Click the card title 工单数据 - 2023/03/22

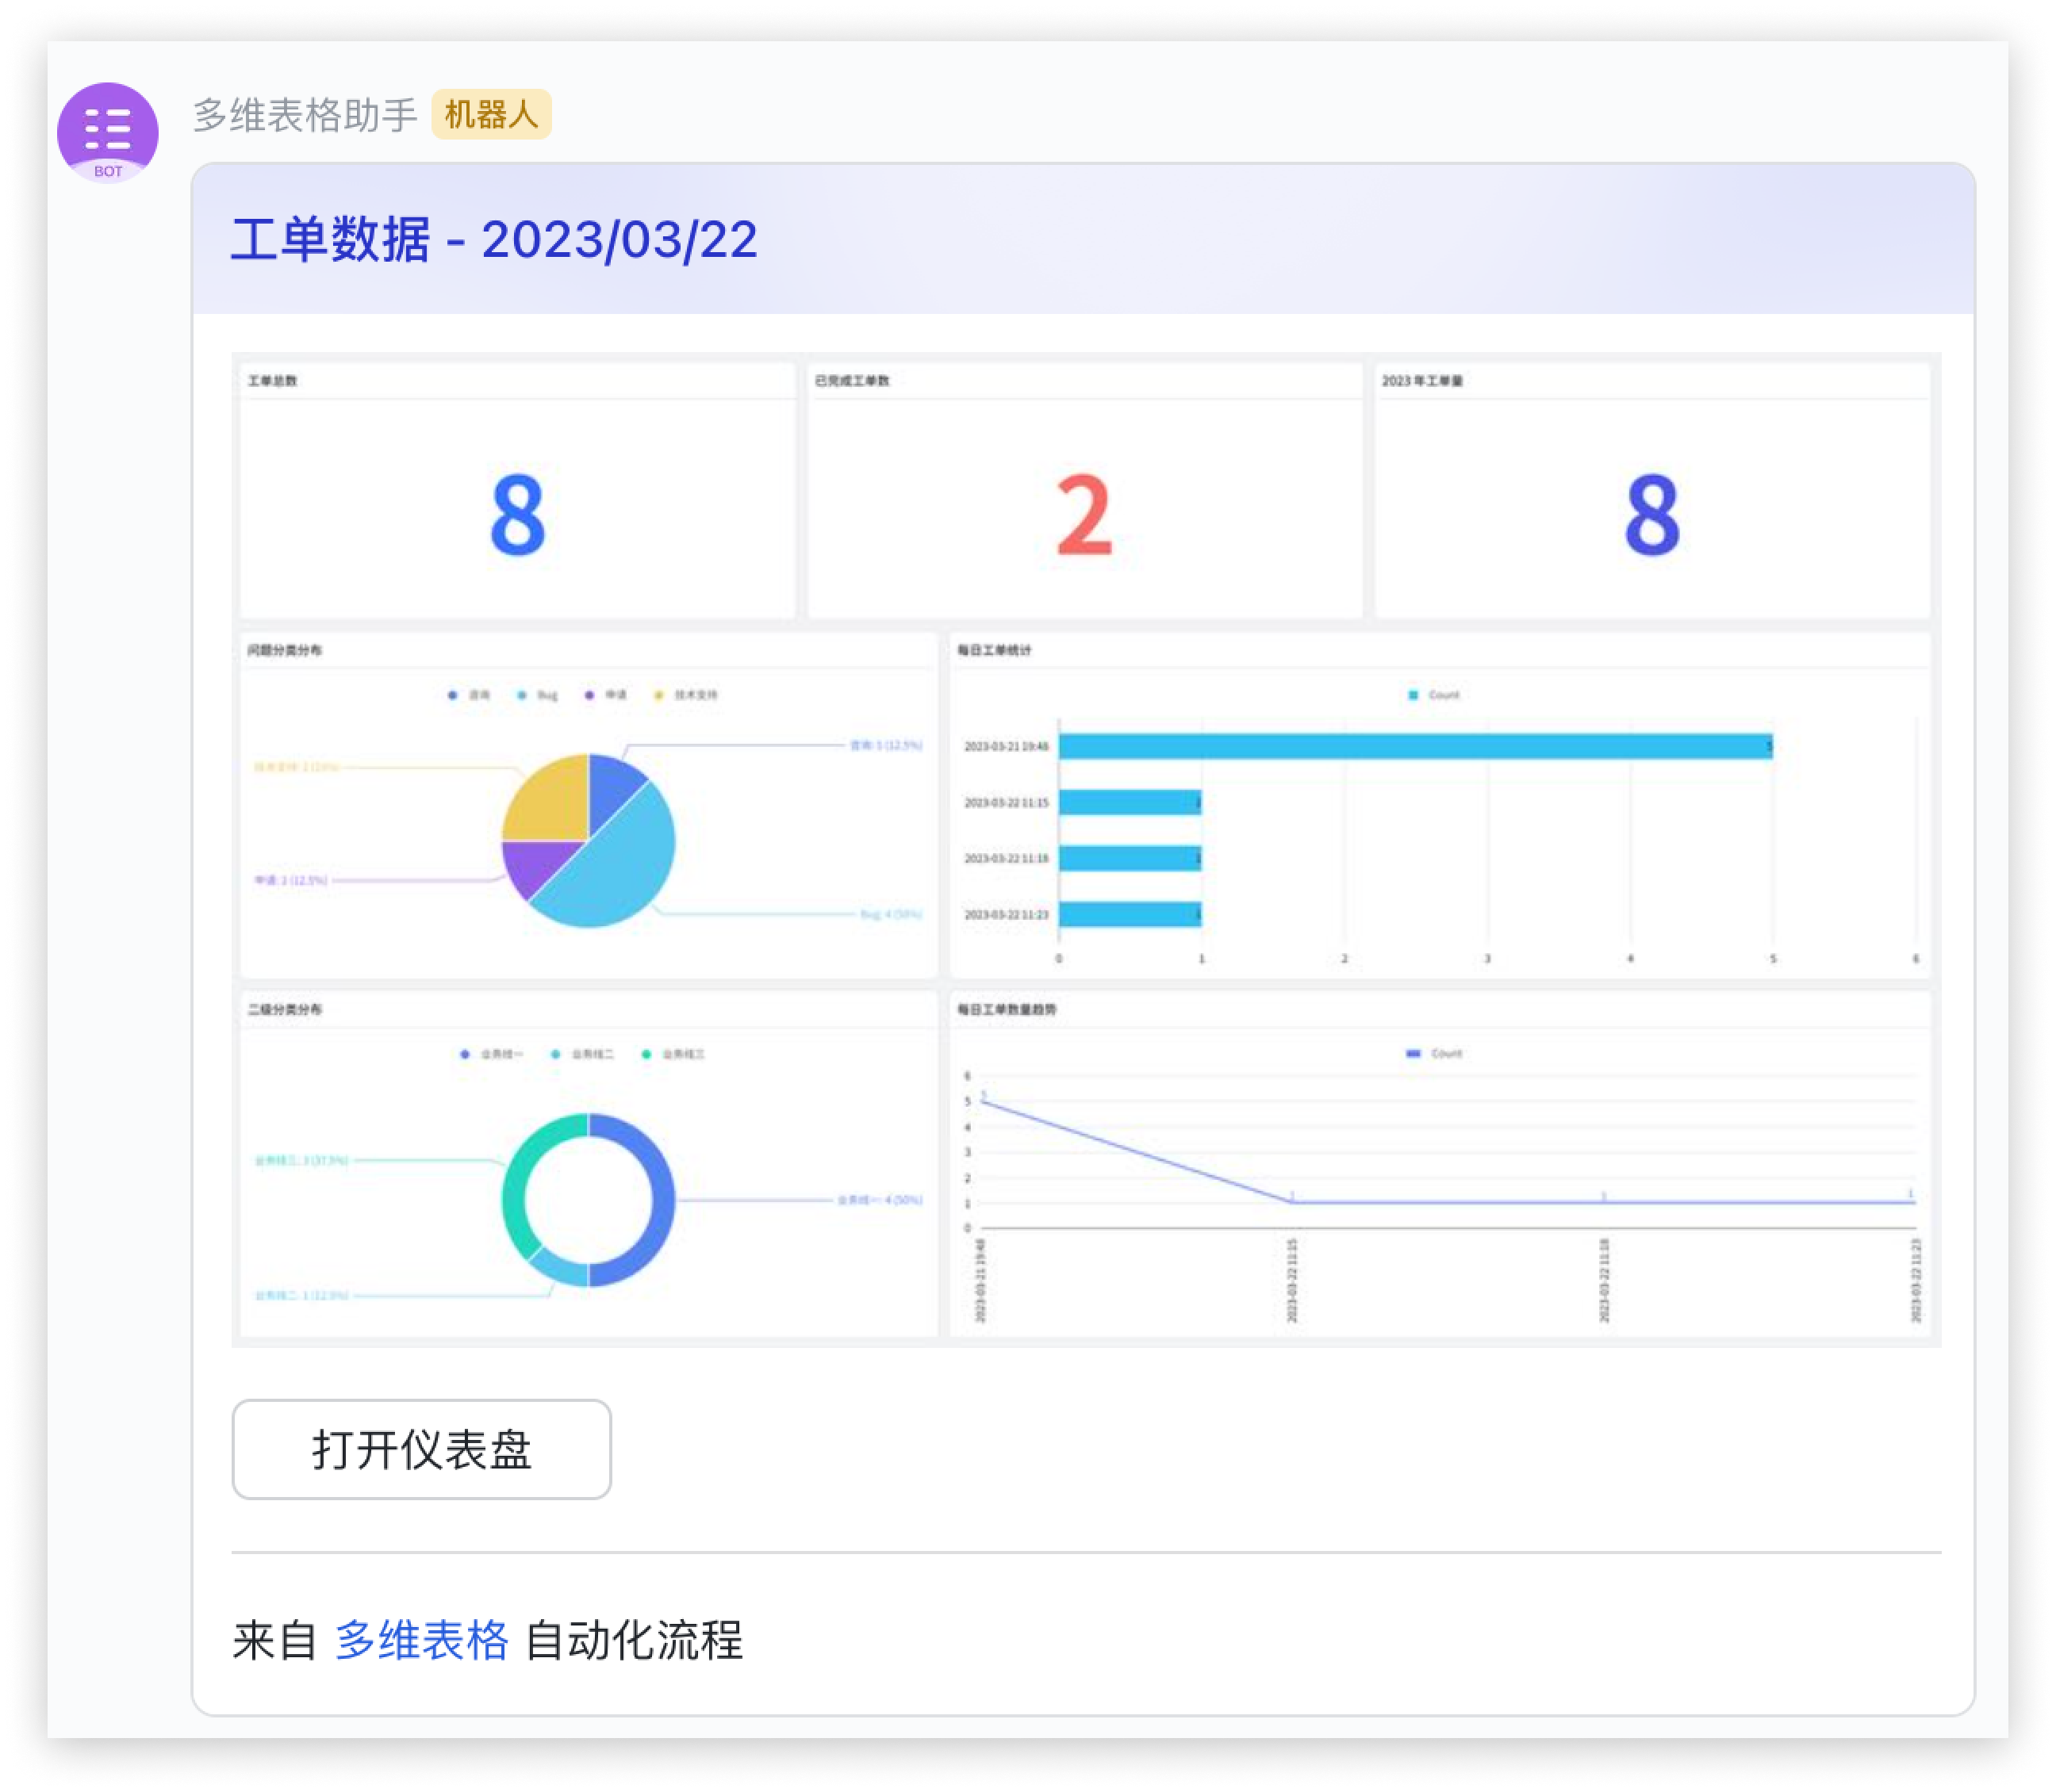494,239
